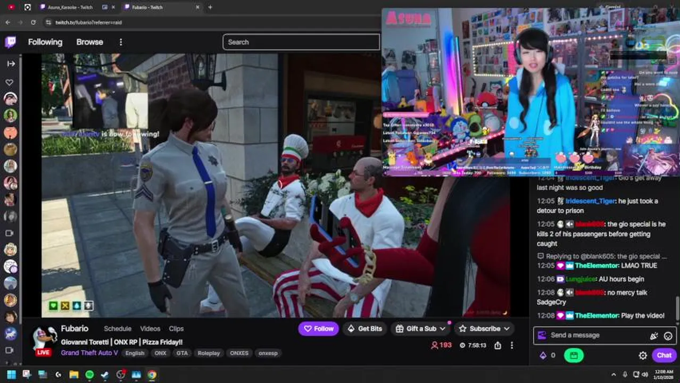The image size is (680, 383).
Task: Send message with the Chat button
Action: [664, 355]
